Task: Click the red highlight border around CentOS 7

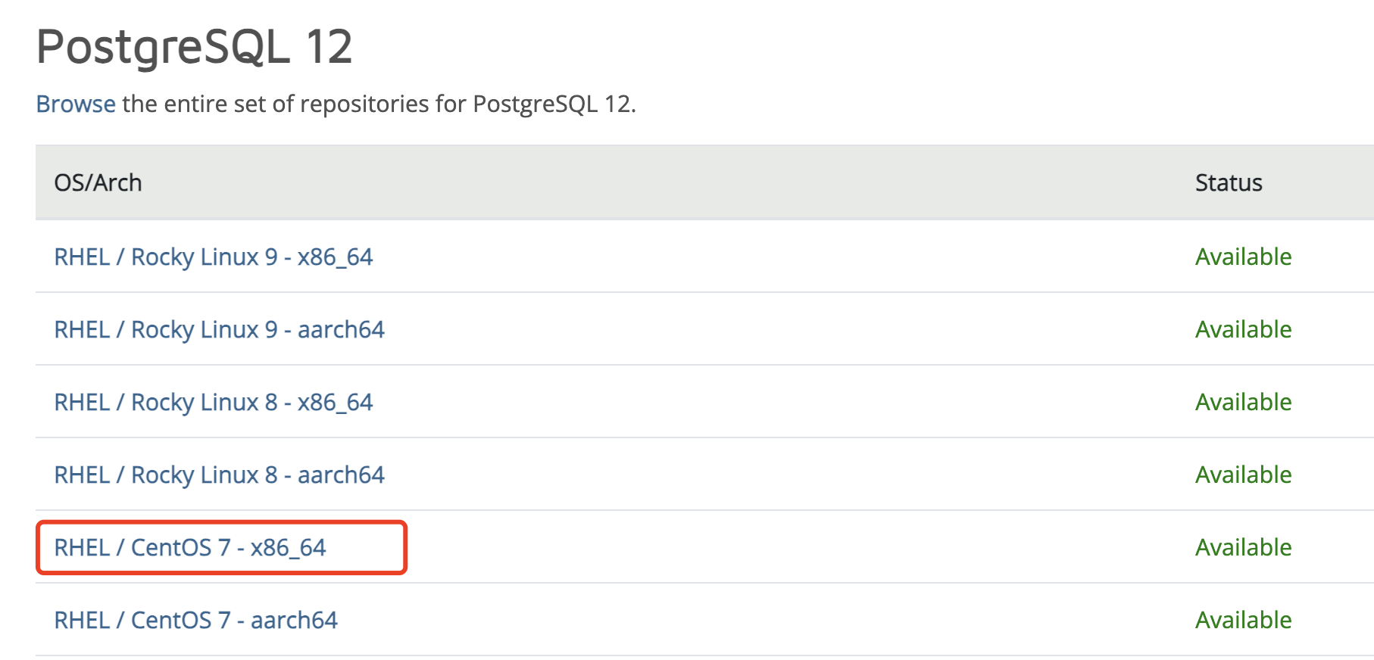Action: tap(406, 548)
